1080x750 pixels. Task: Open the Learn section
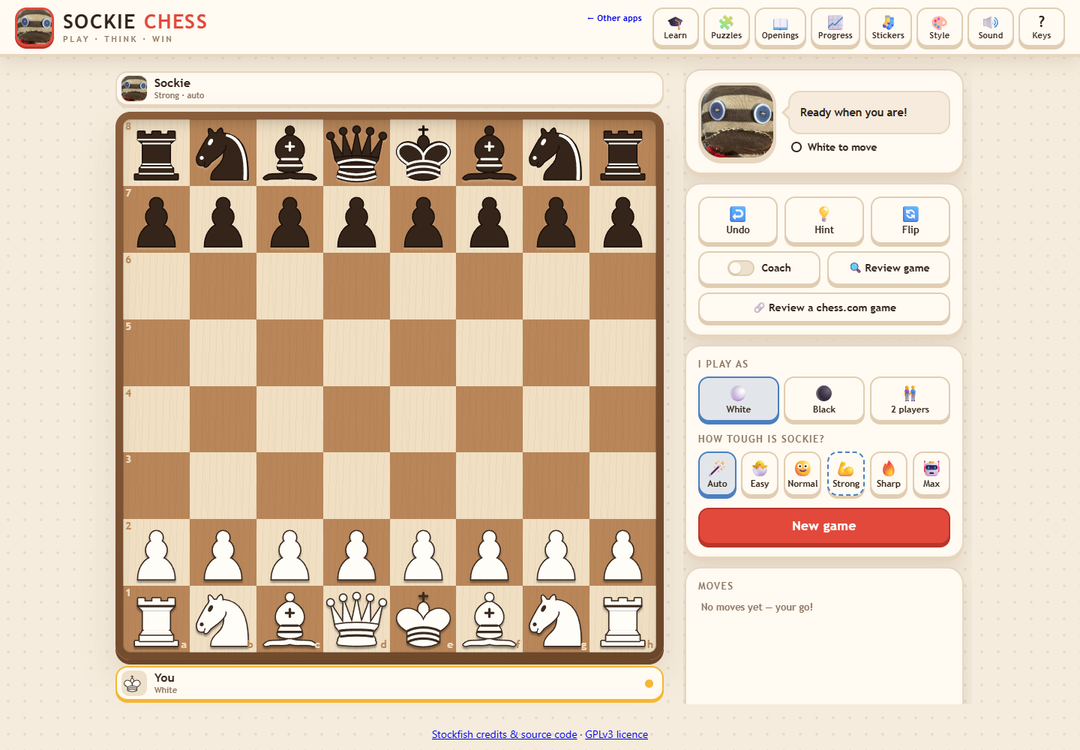675,28
